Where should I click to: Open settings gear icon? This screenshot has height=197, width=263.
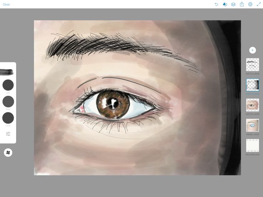(250, 4)
